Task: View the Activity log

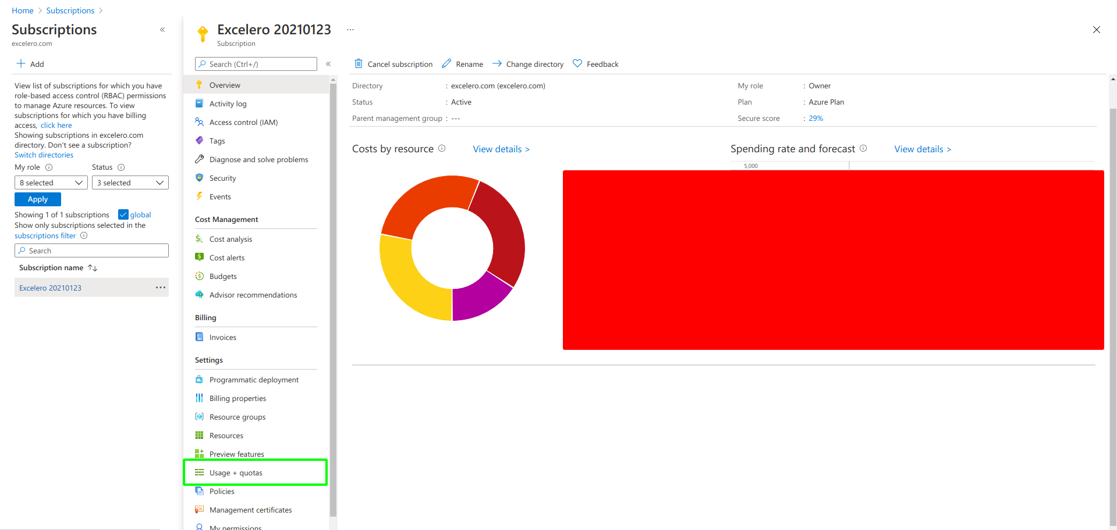Action: tap(228, 103)
